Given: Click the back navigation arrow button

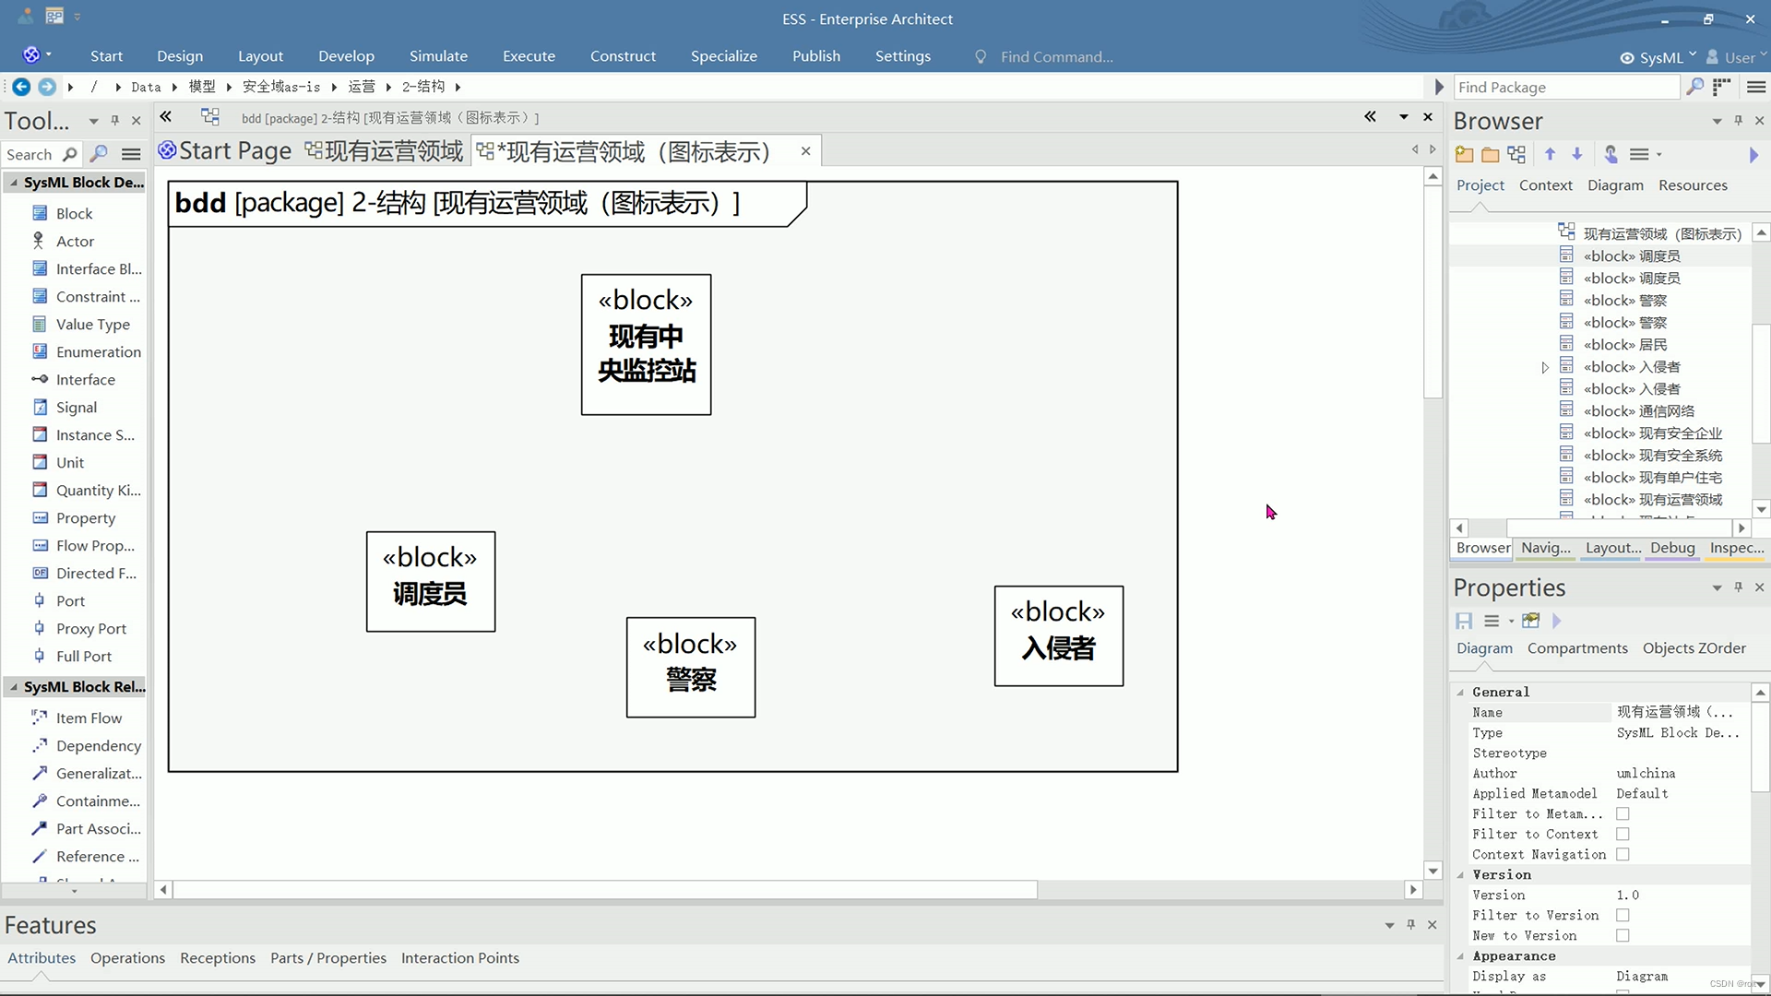Looking at the screenshot, I should tap(20, 87).
